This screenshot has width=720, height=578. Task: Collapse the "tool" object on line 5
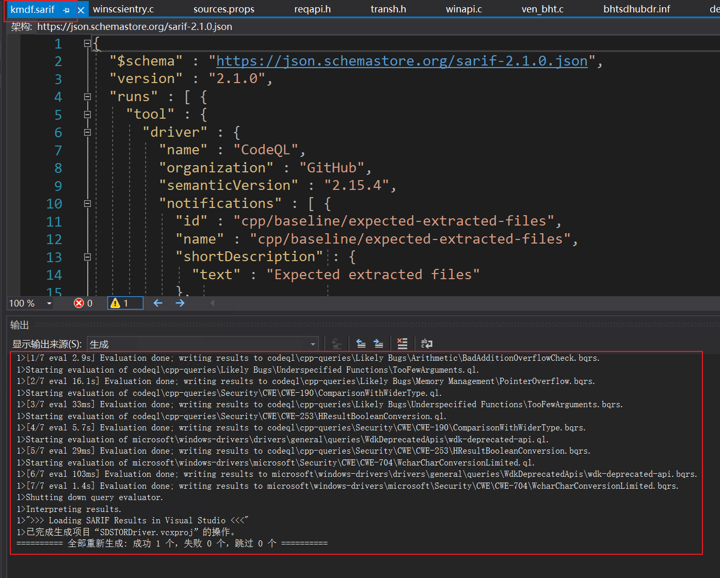(x=87, y=115)
